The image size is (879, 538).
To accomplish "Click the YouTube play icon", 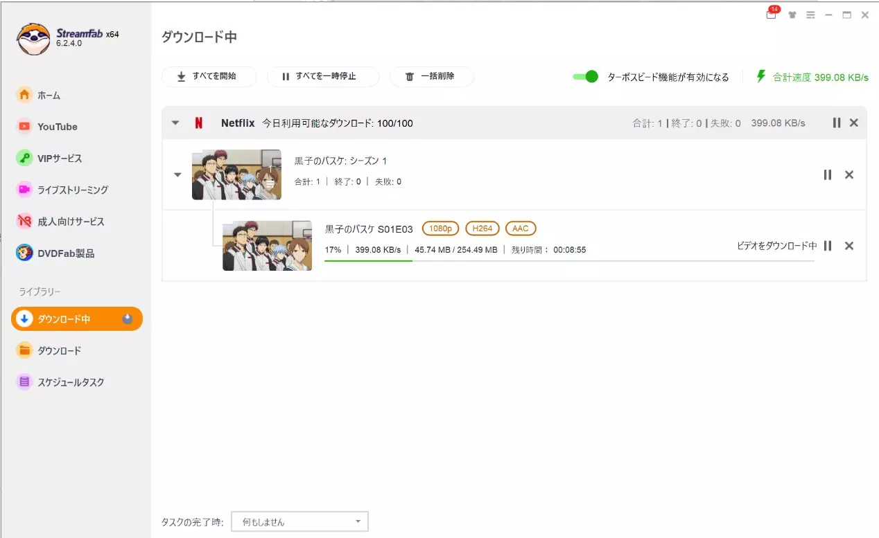I will point(24,127).
